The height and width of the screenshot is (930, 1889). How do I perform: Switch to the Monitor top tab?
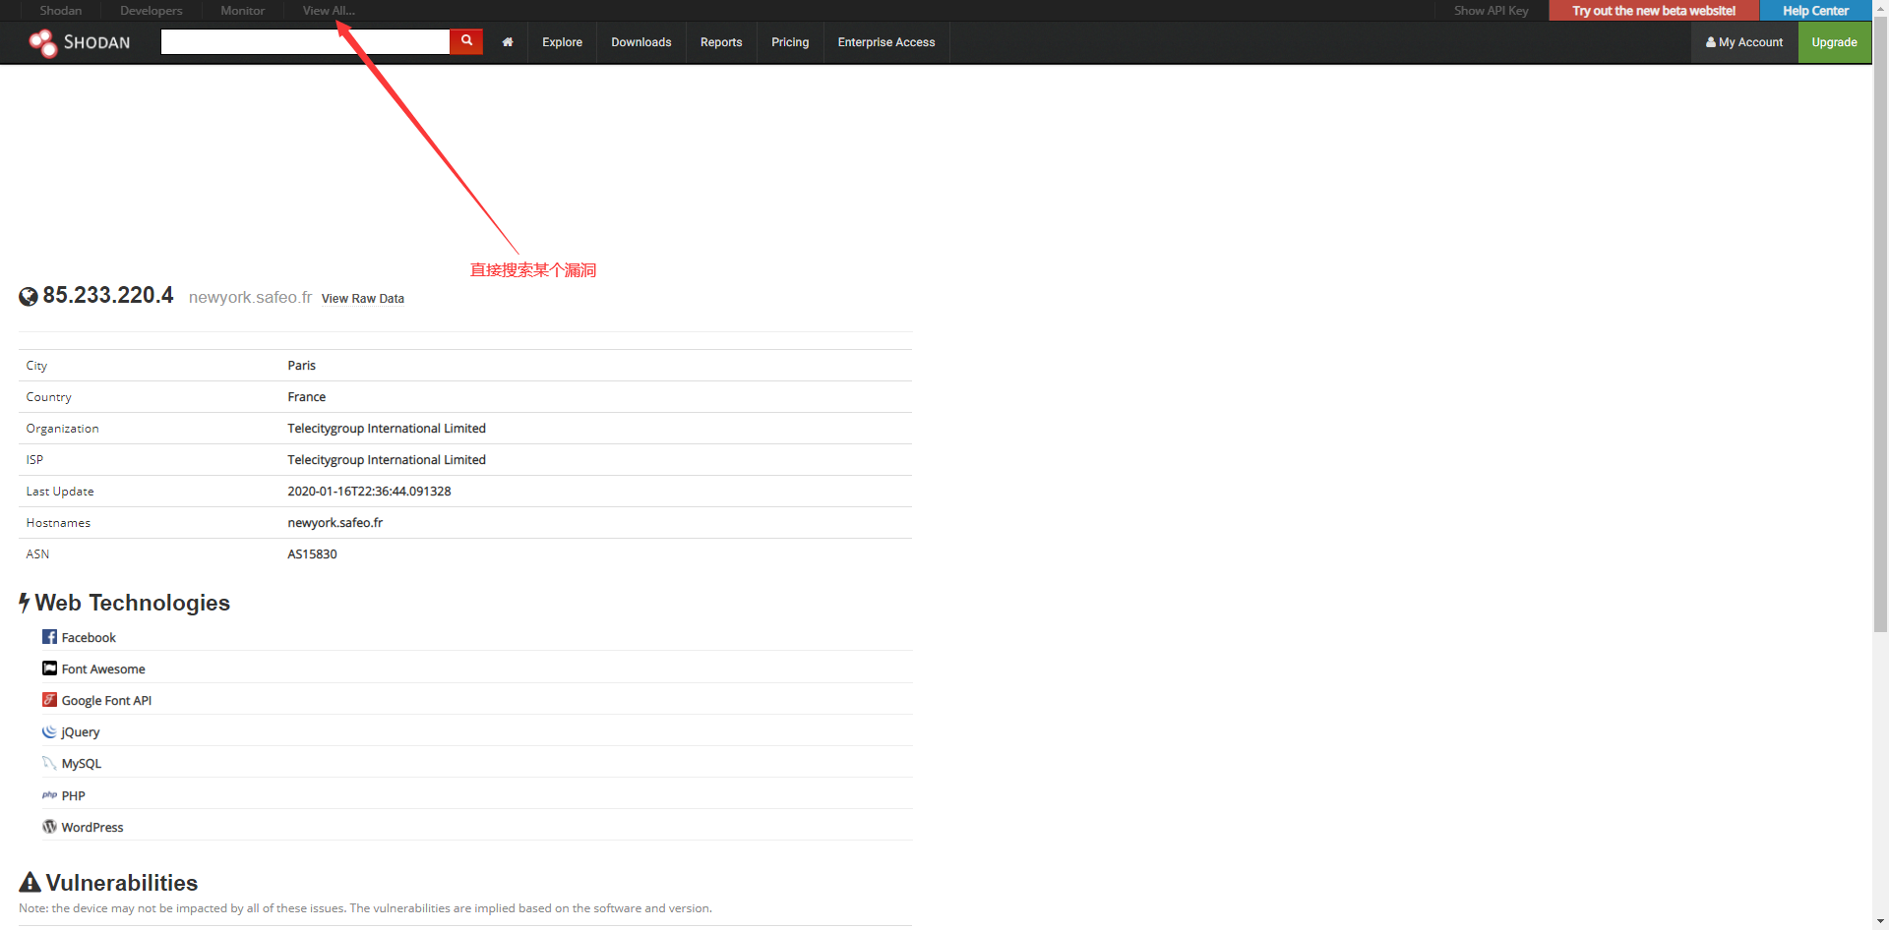(x=243, y=11)
